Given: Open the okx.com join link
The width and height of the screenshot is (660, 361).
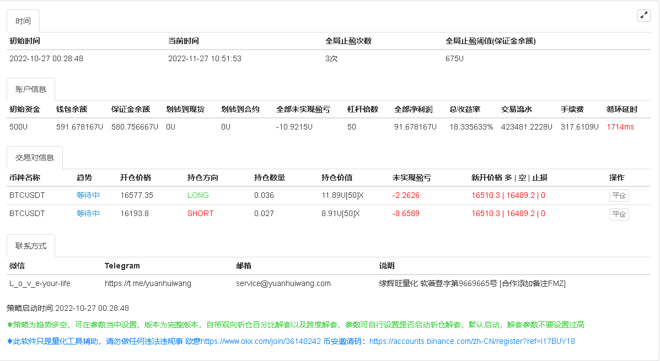Looking at the screenshot, I should coord(261,341).
